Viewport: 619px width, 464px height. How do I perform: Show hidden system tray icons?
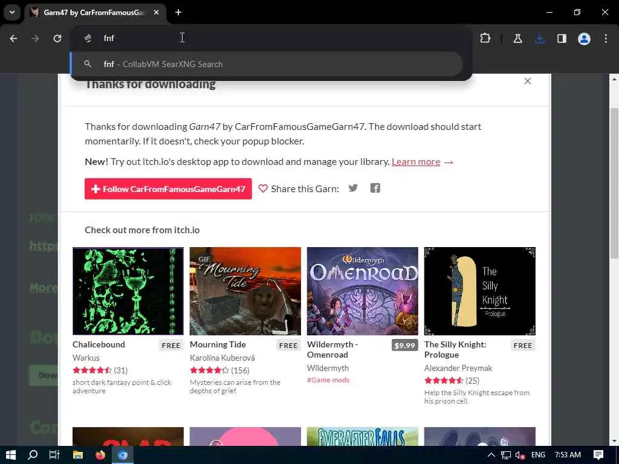(491, 455)
